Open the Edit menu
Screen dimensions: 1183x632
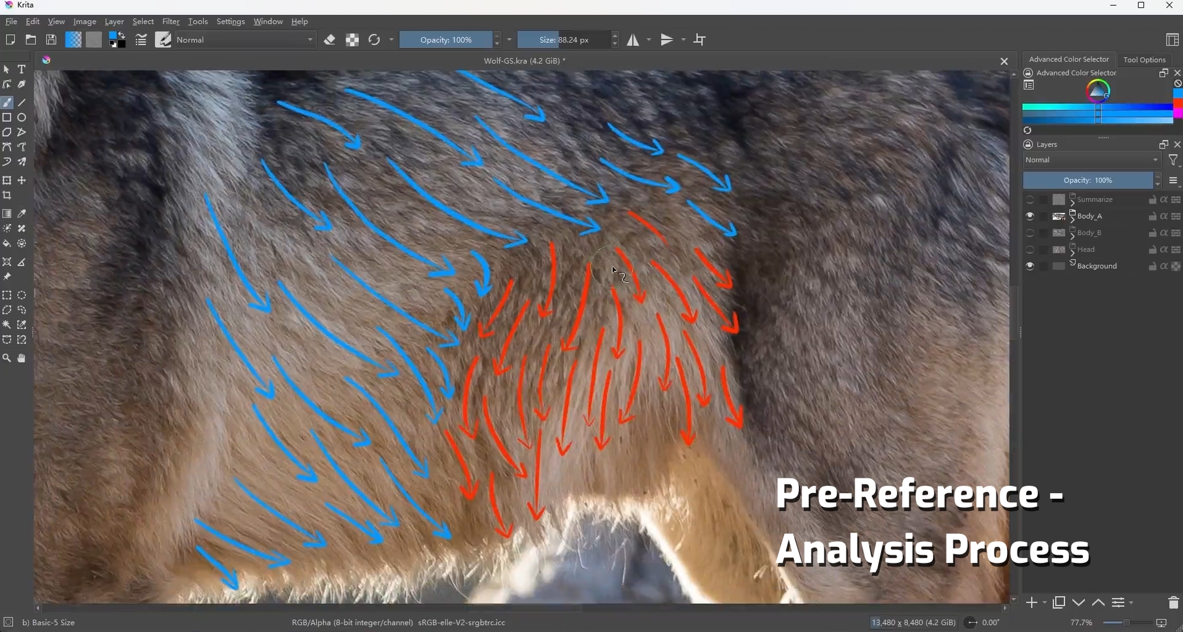(x=33, y=22)
